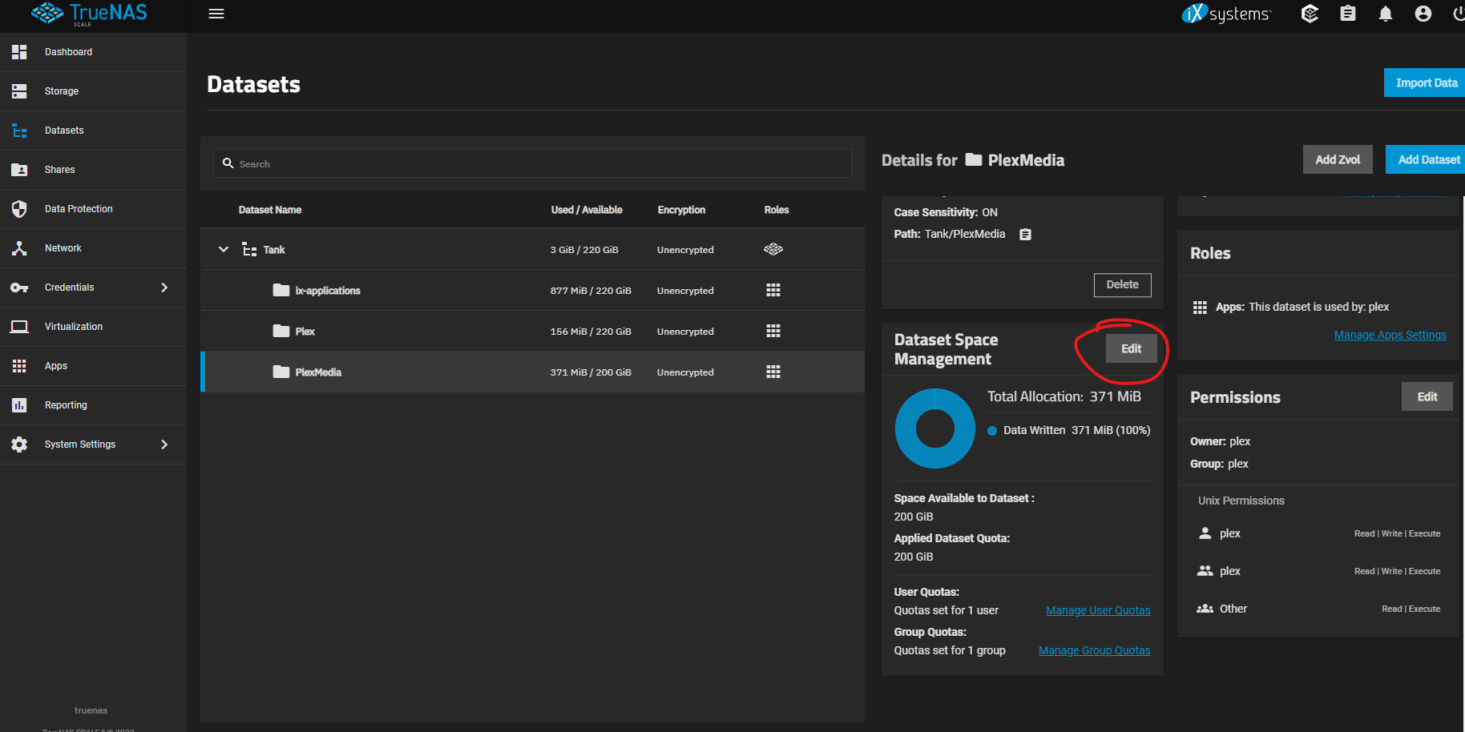1465x732 pixels.
Task: Click the Encryption column header
Action: [x=681, y=210]
